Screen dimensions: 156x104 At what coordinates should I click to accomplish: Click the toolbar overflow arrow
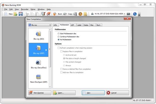tap(139, 15)
